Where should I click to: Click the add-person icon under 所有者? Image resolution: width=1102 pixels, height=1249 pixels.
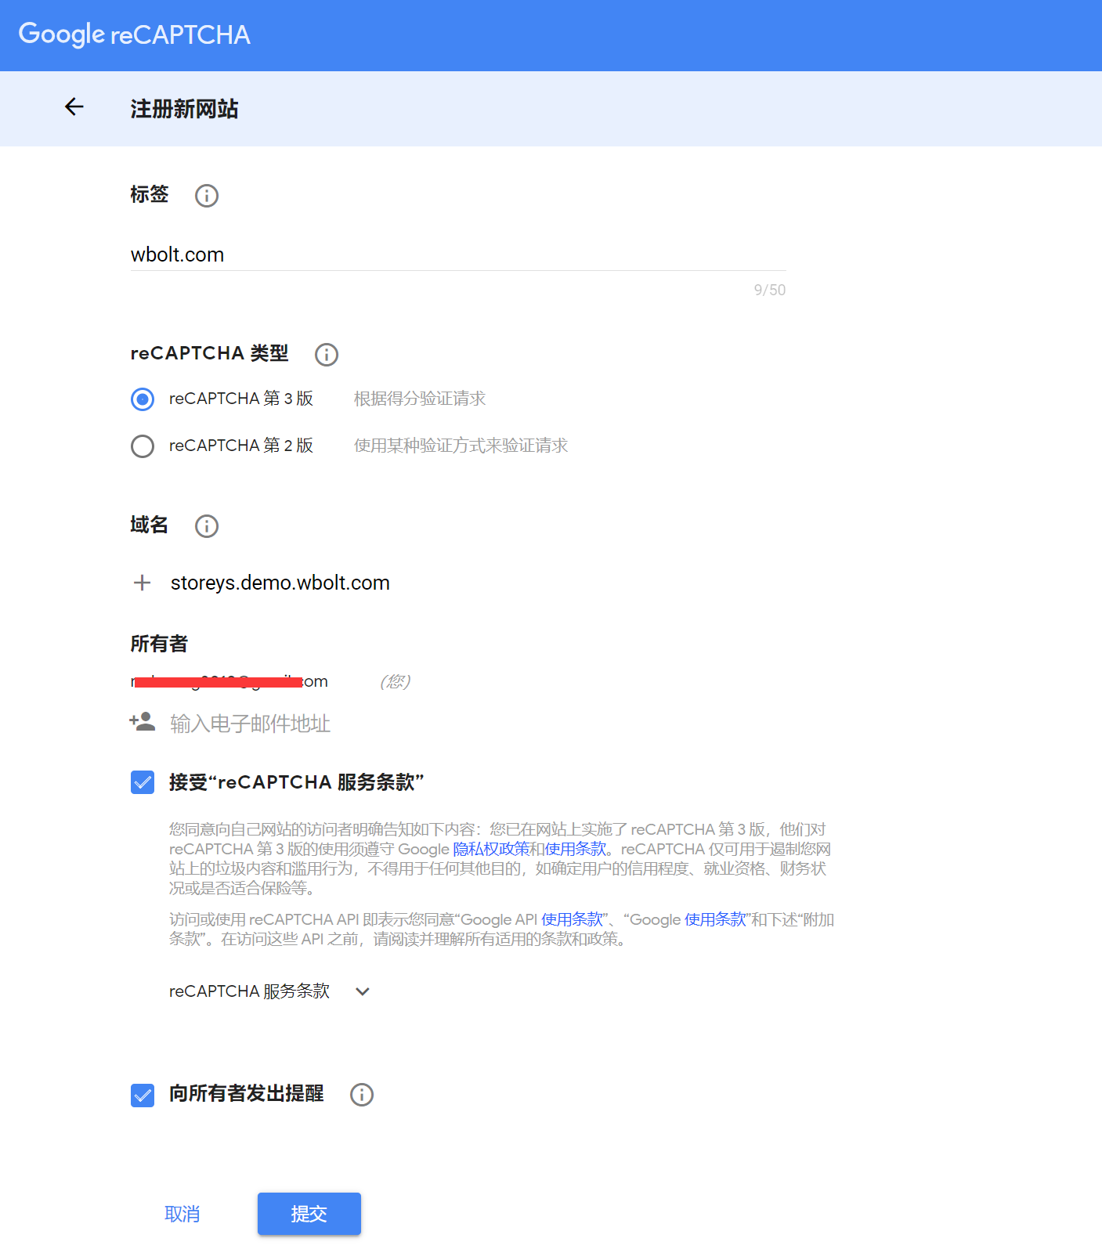coord(143,722)
